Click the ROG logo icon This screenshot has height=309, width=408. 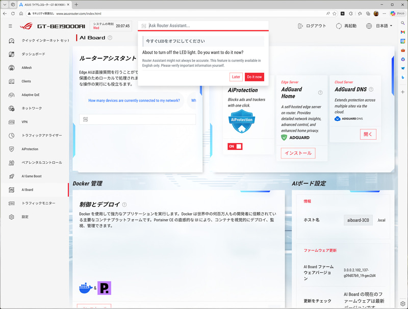(x=27, y=26)
